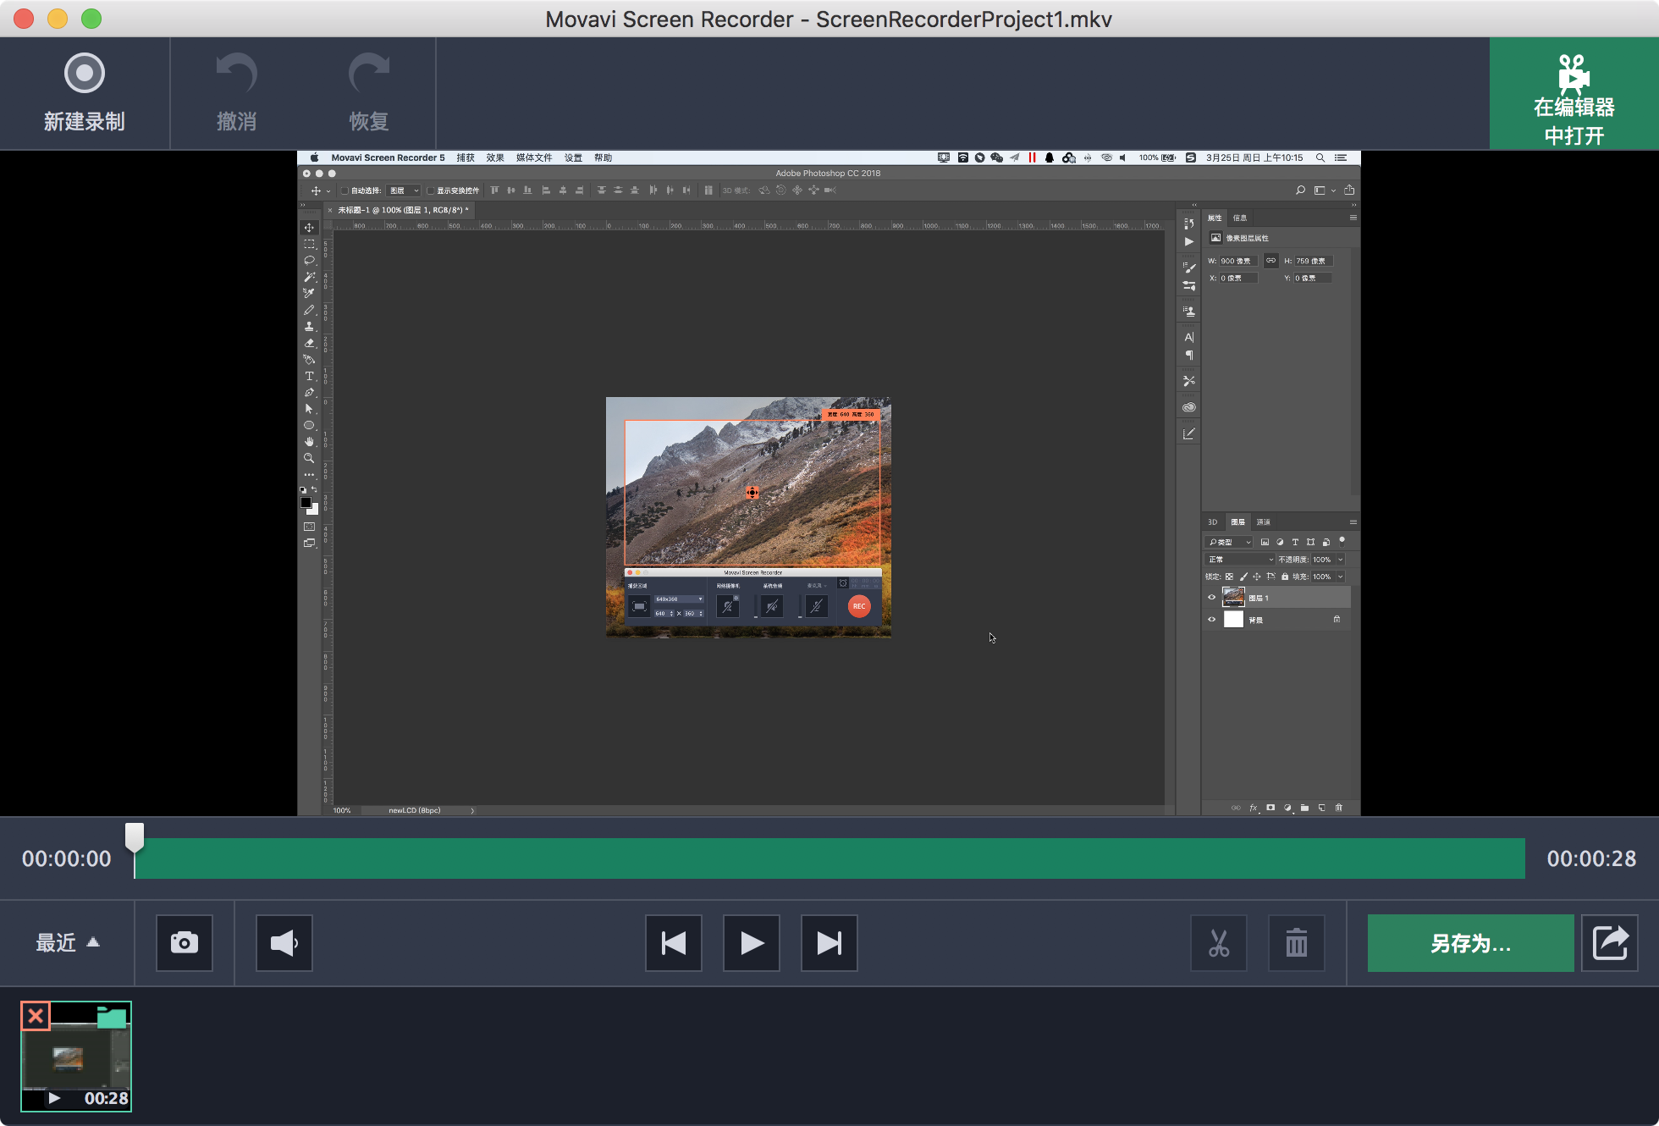Viewport: 1659px width, 1126px height.
Task: Play the recorded video
Action: pyautogui.click(x=751, y=942)
